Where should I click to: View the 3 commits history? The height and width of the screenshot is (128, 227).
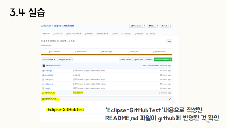(54, 51)
